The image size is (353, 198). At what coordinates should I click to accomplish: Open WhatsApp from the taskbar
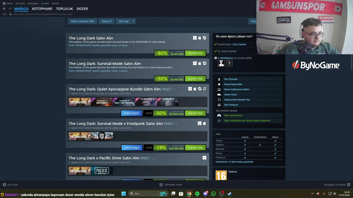(x=213, y=194)
